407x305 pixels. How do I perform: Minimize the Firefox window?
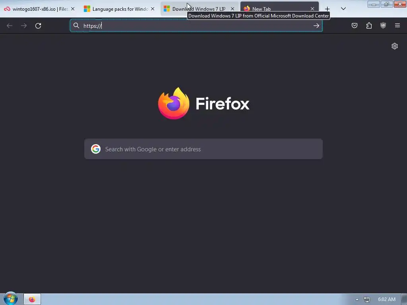(x=374, y=4)
